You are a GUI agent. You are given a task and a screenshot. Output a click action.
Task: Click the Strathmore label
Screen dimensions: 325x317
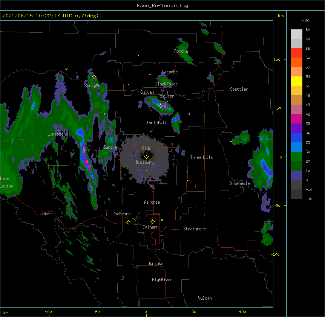195,229
